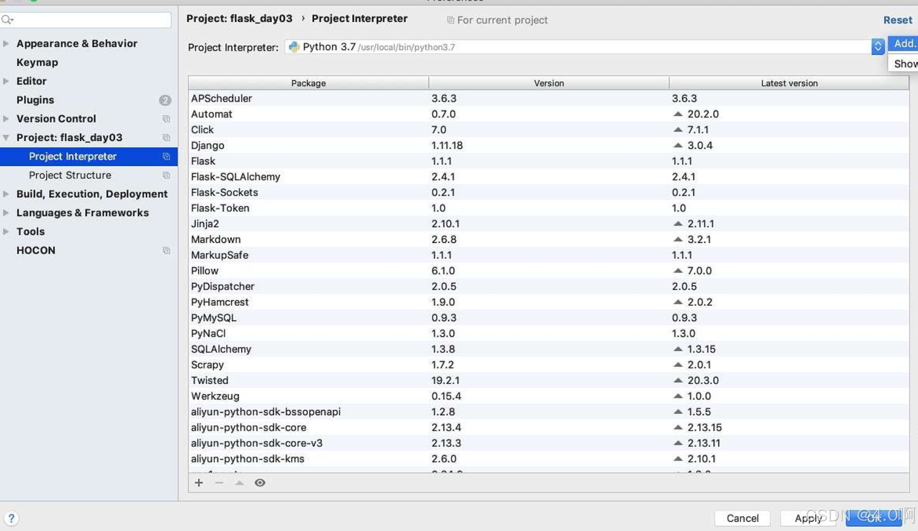The height and width of the screenshot is (531, 918).
Task: Click copy icon beside Version Control
Action: [x=166, y=119]
